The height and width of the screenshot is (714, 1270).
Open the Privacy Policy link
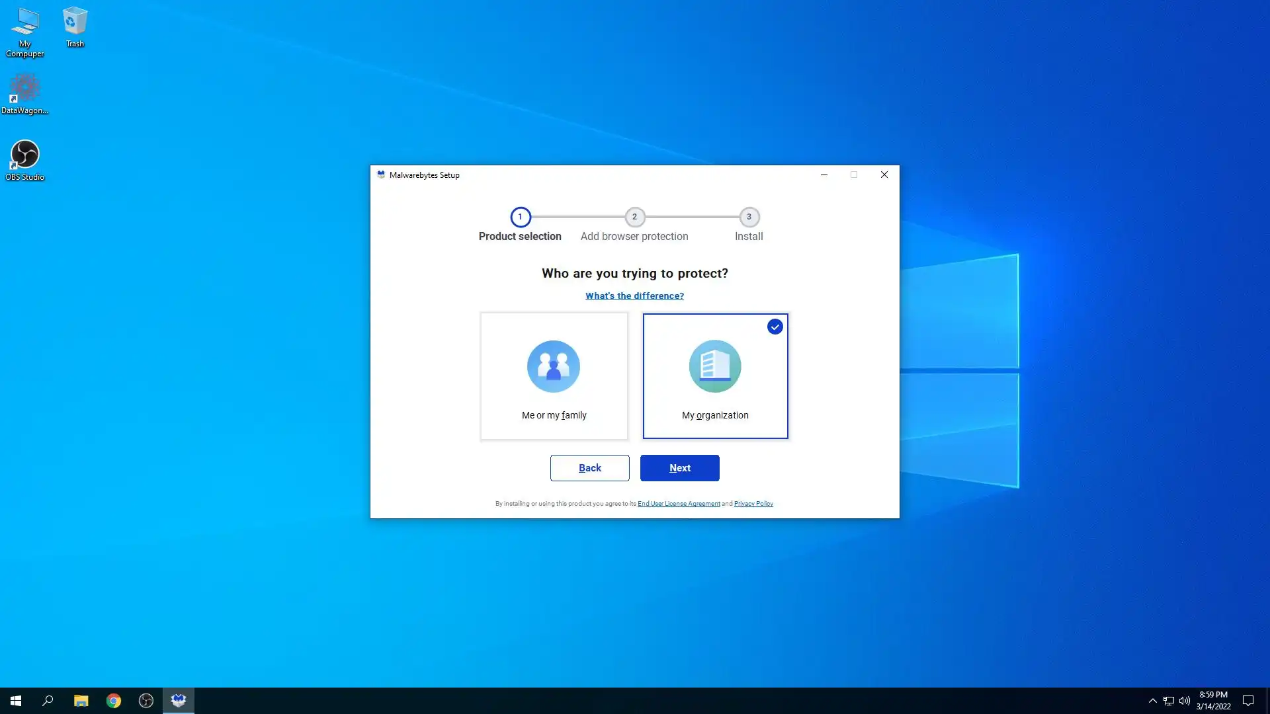pyautogui.click(x=753, y=504)
